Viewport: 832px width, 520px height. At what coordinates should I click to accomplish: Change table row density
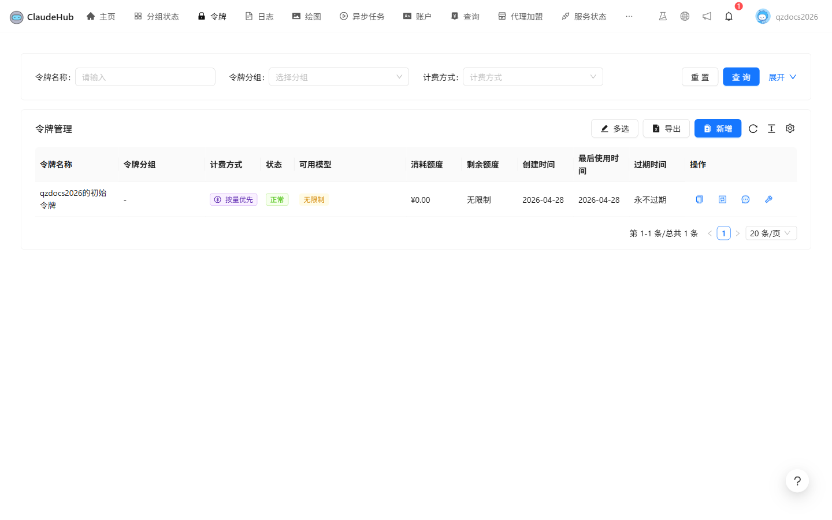point(771,129)
